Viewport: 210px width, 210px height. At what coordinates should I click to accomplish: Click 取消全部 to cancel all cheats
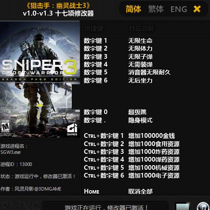140,191
